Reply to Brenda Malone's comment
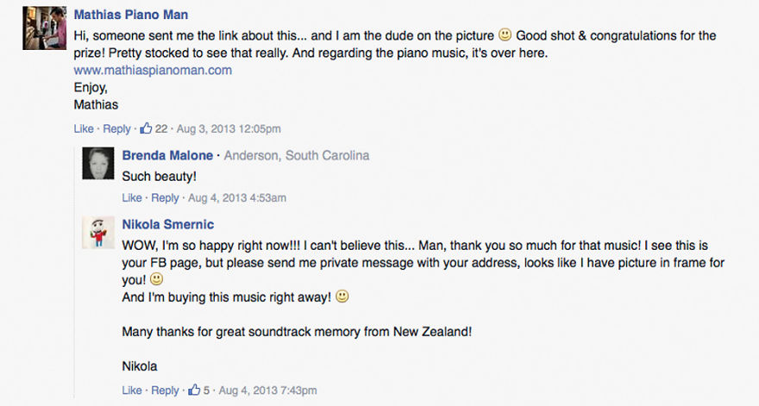 click(165, 197)
